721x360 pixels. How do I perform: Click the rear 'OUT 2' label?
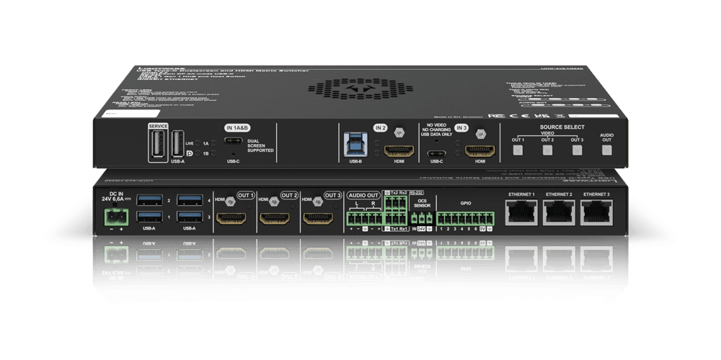(x=289, y=195)
